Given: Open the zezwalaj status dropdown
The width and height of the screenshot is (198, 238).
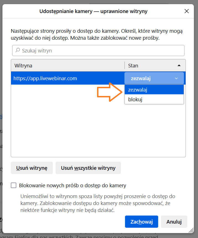Looking at the screenshot, I should (x=154, y=79).
